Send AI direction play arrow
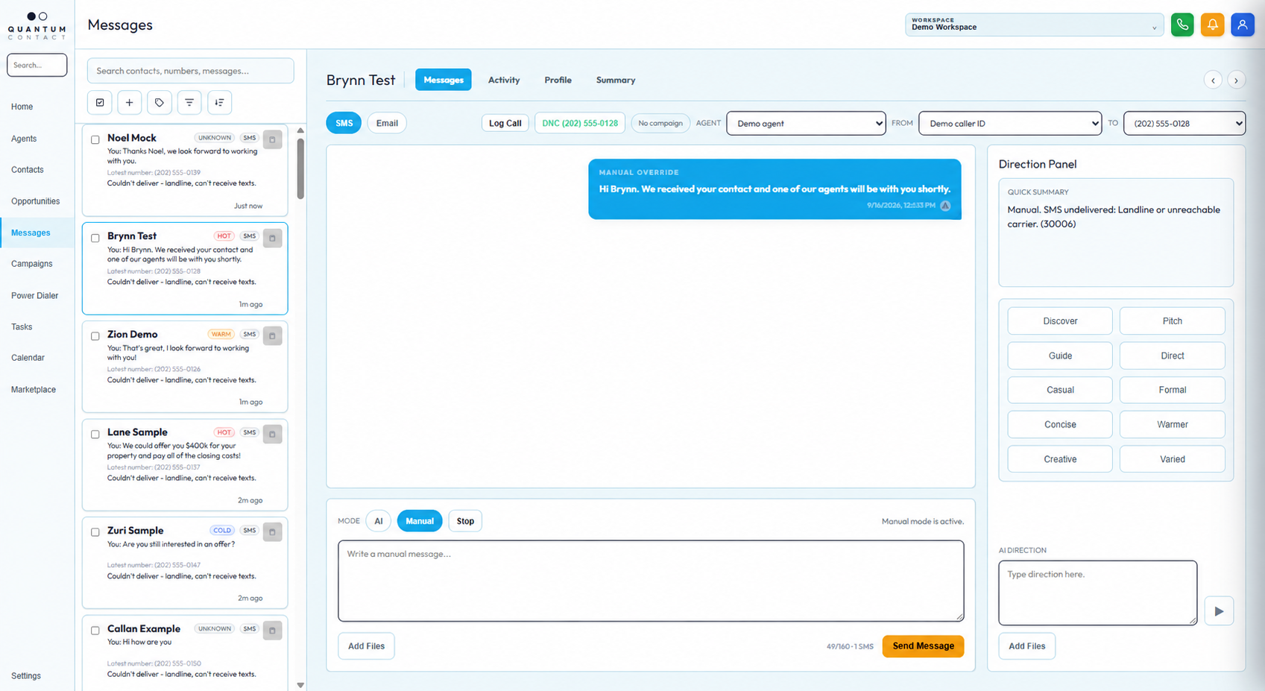The height and width of the screenshot is (691, 1265). point(1219,611)
